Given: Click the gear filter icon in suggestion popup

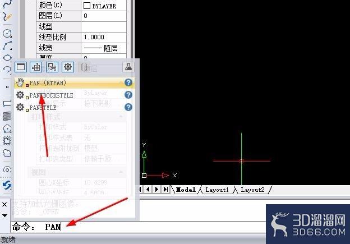Looking at the screenshot, I should [68, 67].
